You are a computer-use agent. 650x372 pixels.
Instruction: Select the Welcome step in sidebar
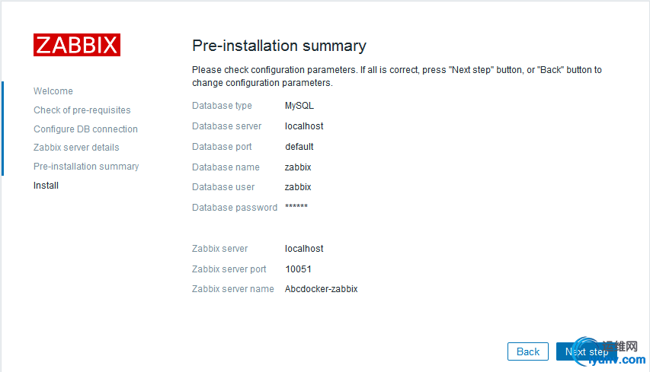click(x=53, y=91)
